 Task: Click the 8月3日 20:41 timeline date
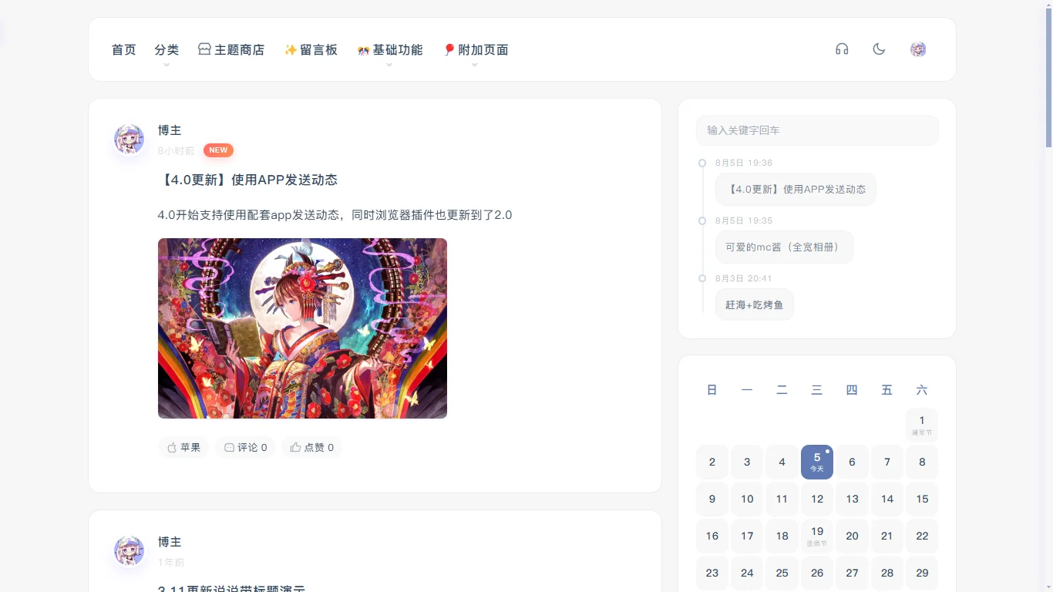744,278
